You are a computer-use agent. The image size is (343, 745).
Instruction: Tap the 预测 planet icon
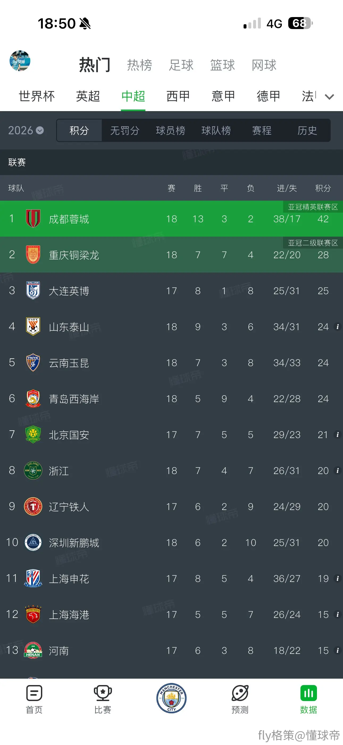(240, 693)
